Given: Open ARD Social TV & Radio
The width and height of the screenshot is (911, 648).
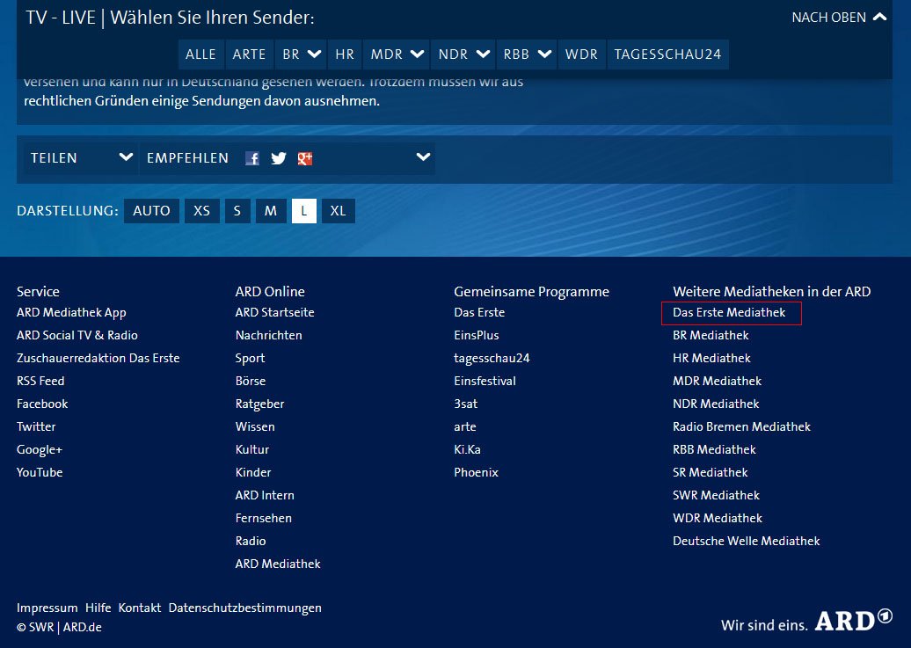Looking at the screenshot, I should [77, 335].
